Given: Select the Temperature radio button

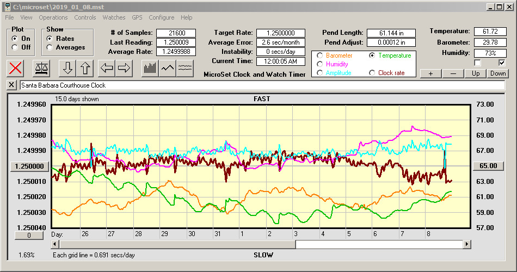Looking at the screenshot, I should click(372, 55).
